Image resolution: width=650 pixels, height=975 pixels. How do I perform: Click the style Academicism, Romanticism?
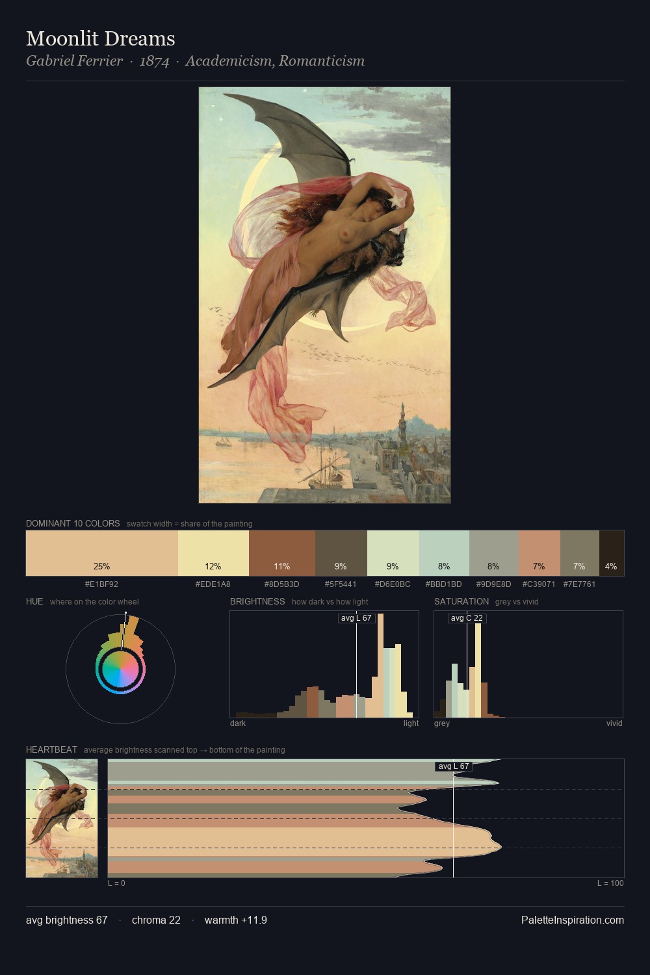(275, 61)
